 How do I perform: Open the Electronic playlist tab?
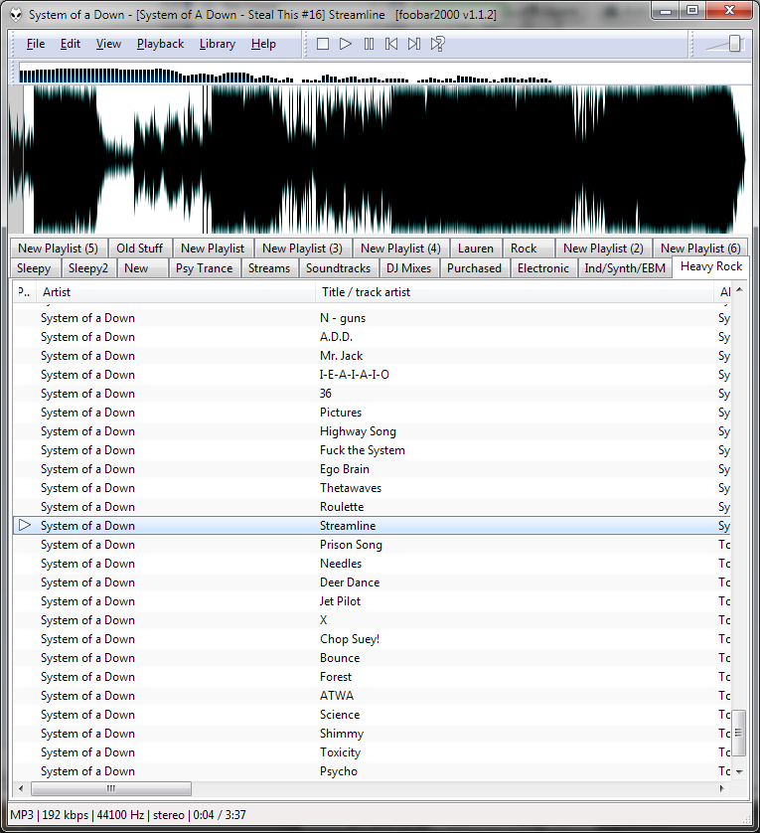(x=543, y=268)
